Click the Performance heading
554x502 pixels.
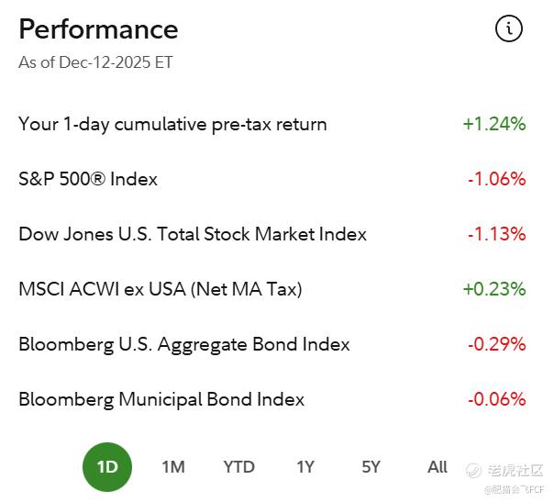(98, 29)
